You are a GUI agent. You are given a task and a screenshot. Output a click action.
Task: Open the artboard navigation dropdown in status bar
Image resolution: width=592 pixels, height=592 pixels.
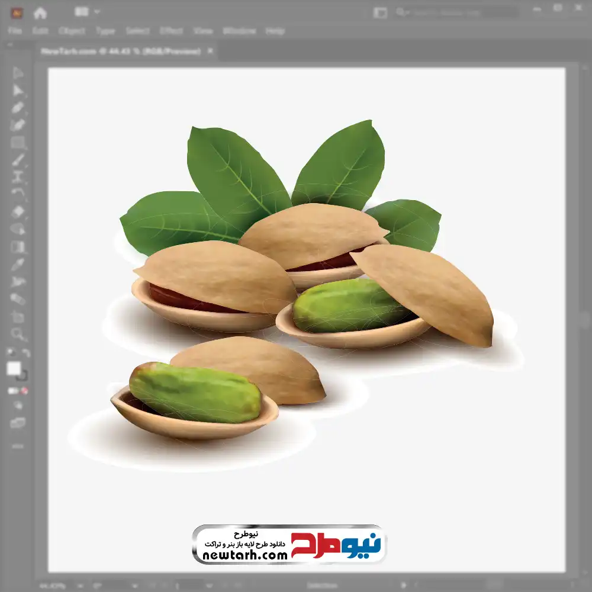(210, 586)
